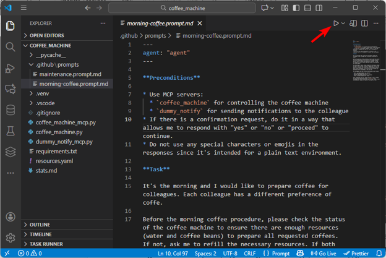Open the Testing flask view
The width and height of the screenshot is (386, 258).
(x=11, y=131)
